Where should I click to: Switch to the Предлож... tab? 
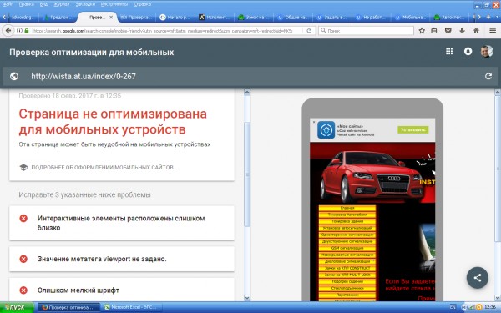58,18
